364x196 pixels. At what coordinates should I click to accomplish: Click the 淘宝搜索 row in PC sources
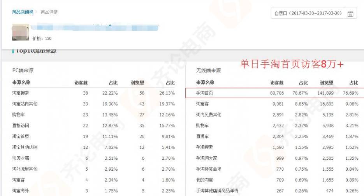tap(93, 93)
